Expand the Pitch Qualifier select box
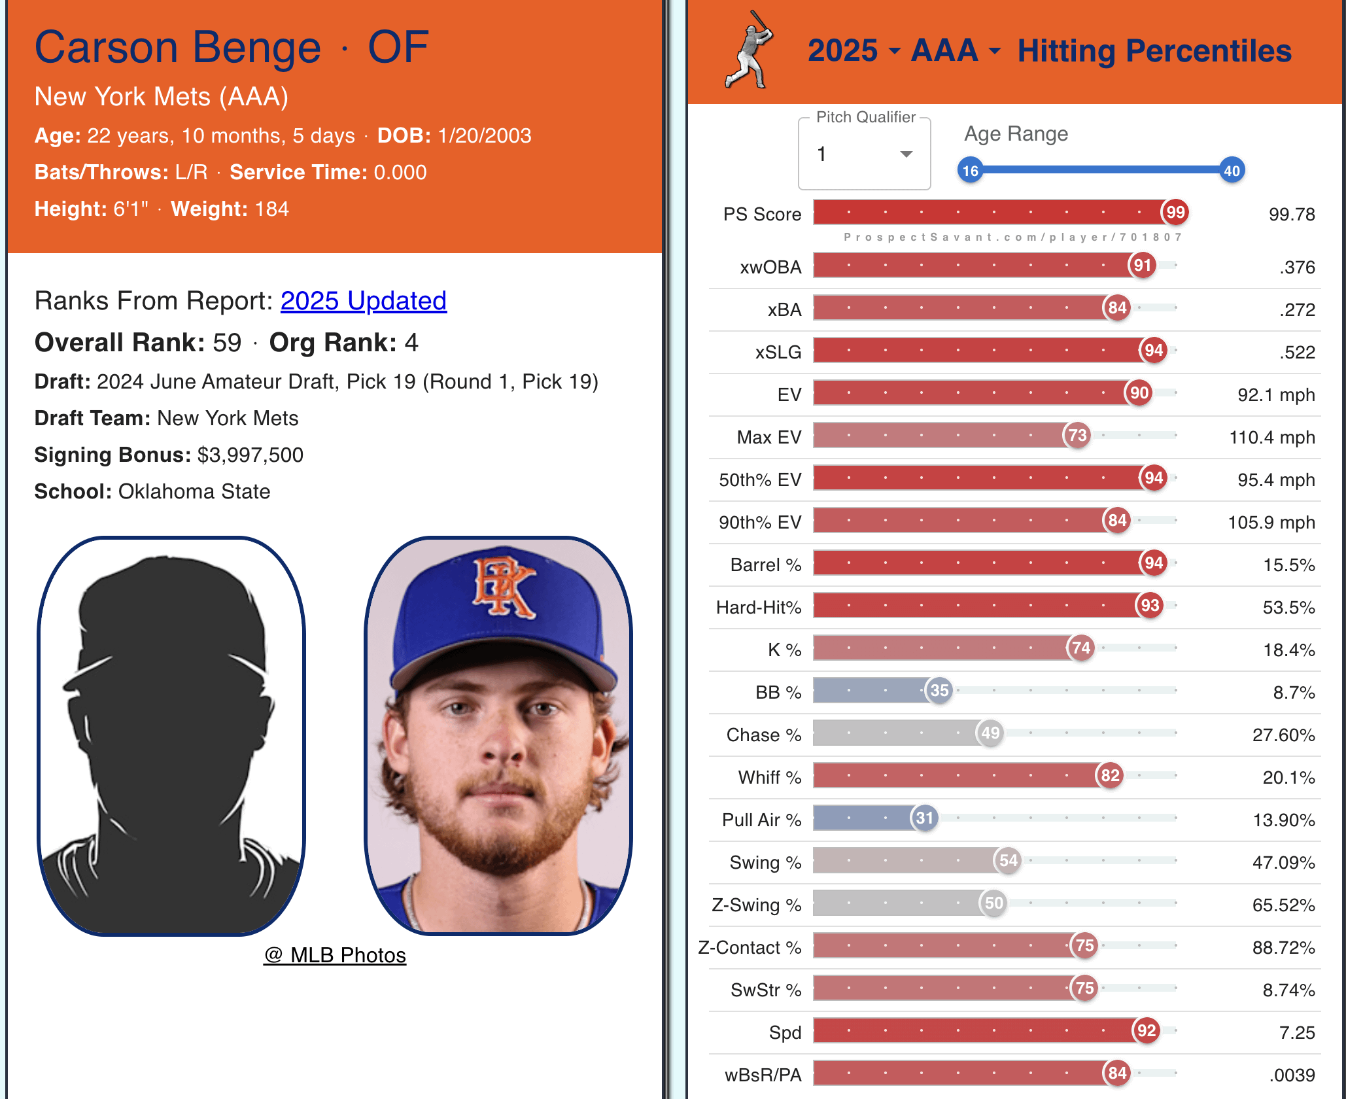1346x1099 pixels. pyautogui.click(x=864, y=154)
